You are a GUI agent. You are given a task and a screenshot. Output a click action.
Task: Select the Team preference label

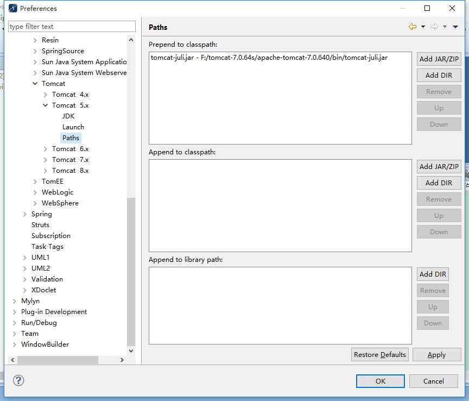pyautogui.click(x=30, y=333)
